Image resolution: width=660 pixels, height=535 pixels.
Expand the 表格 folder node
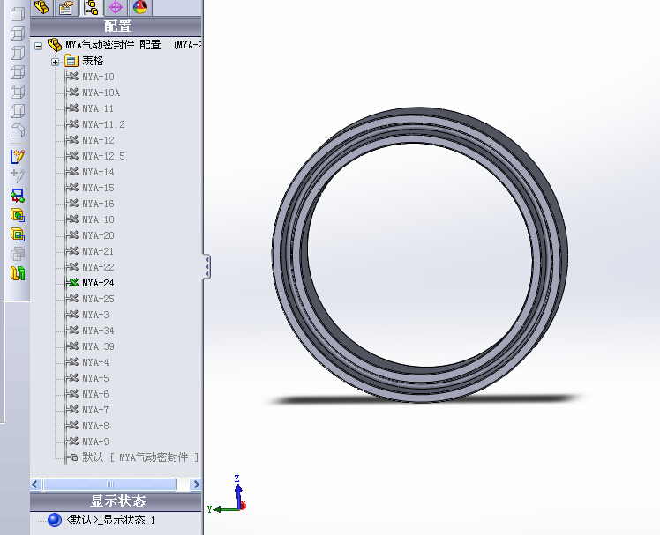(x=55, y=62)
